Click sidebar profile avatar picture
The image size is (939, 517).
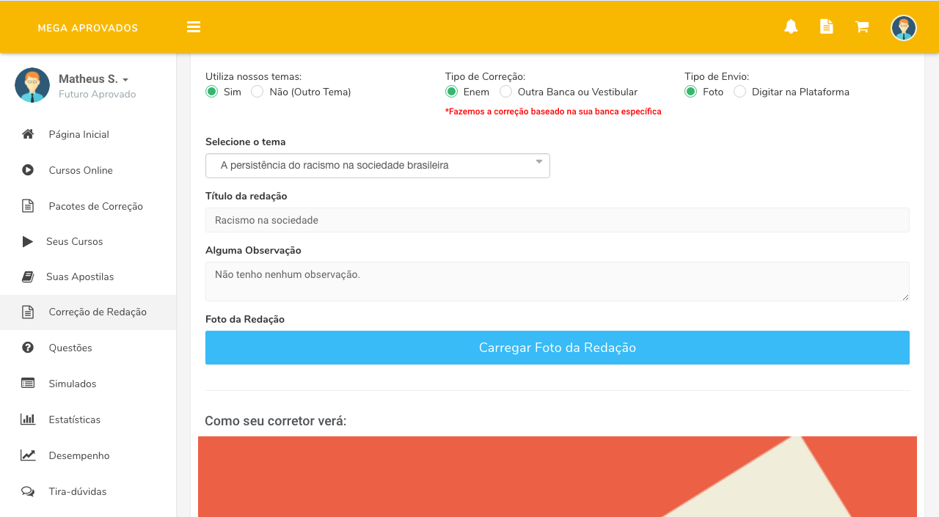[32, 85]
